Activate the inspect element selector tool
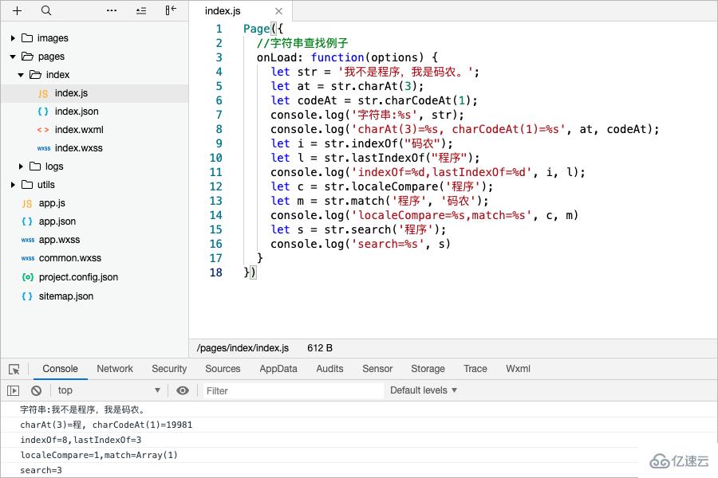718x478 pixels. click(14, 369)
